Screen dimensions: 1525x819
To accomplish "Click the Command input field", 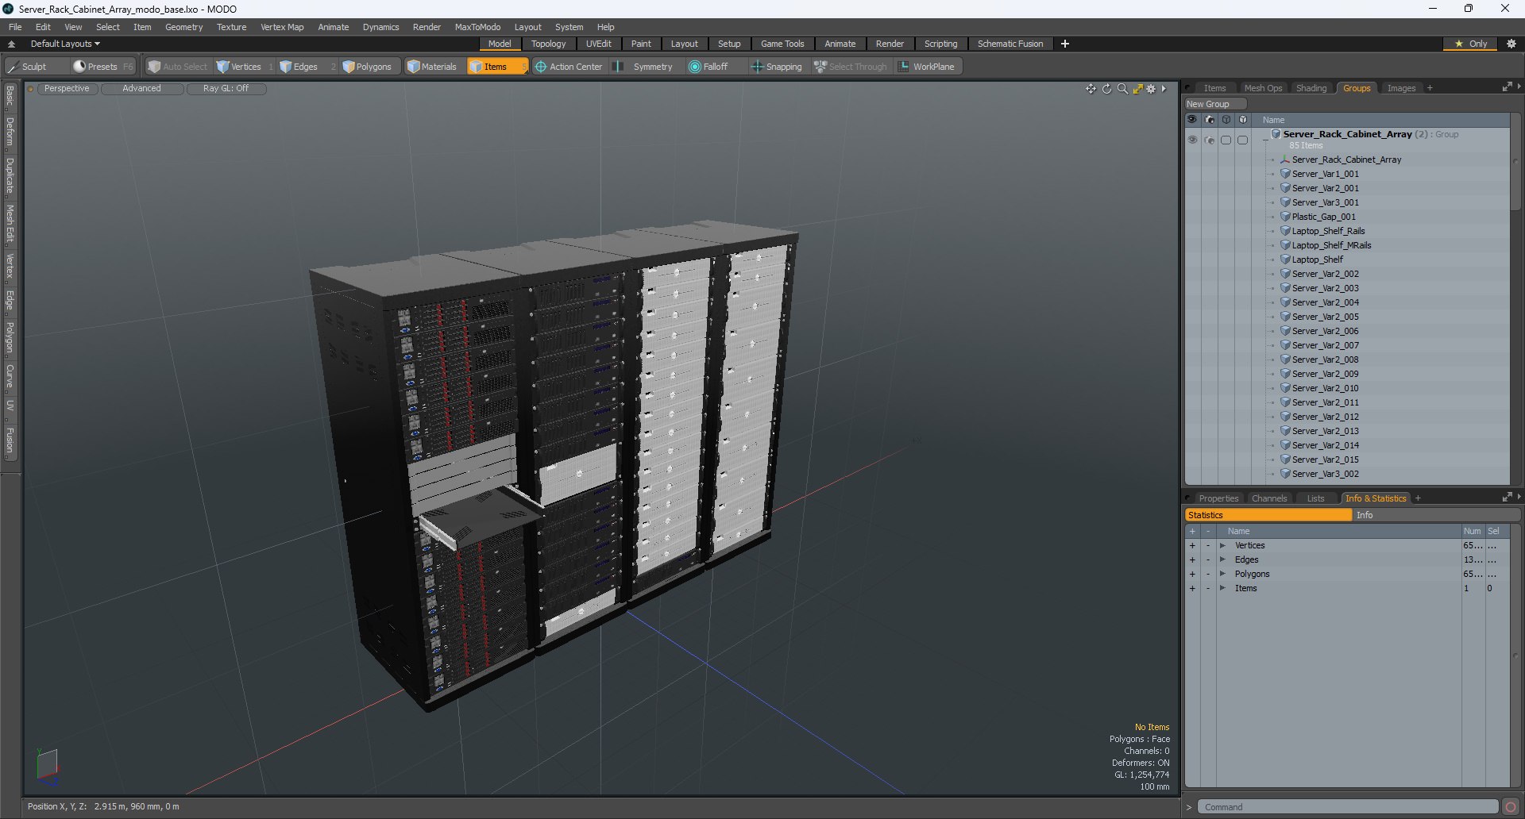I will click(1348, 807).
